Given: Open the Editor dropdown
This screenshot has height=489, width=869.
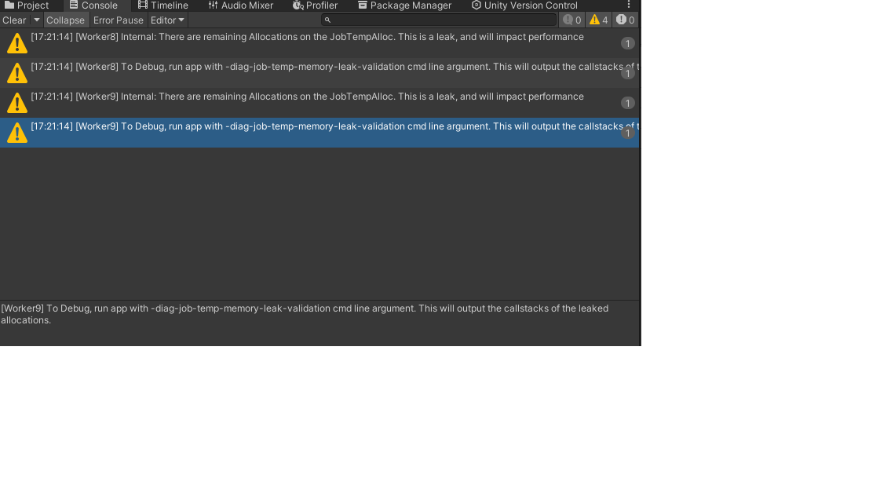Looking at the screenshot, I should pyautogui.click(x=166, y=20).
